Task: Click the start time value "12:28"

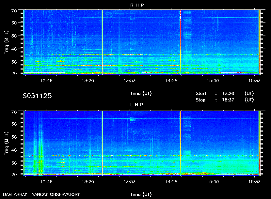Action: click(x=228, y=93)
